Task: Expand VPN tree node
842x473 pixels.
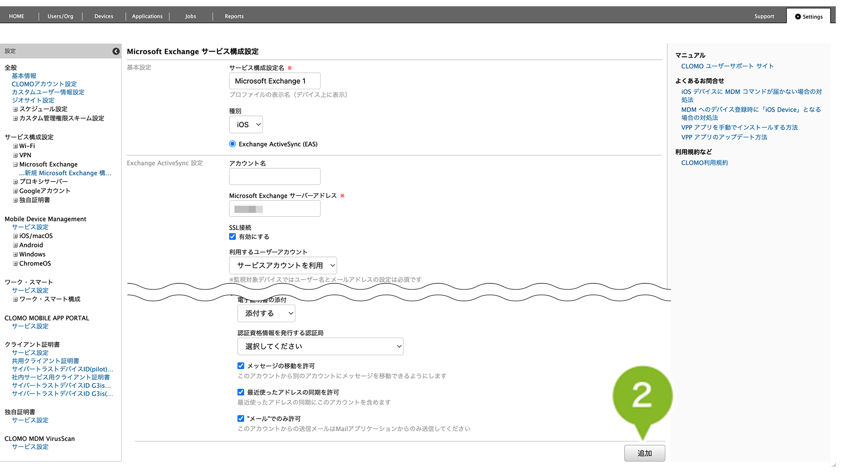Action: [15, 155]
